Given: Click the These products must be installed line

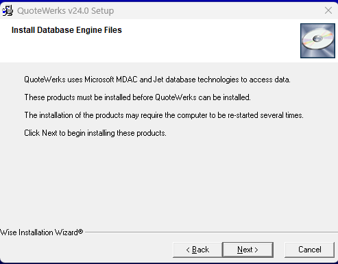Looking at the screenshot, I should (x=137, y=97).
